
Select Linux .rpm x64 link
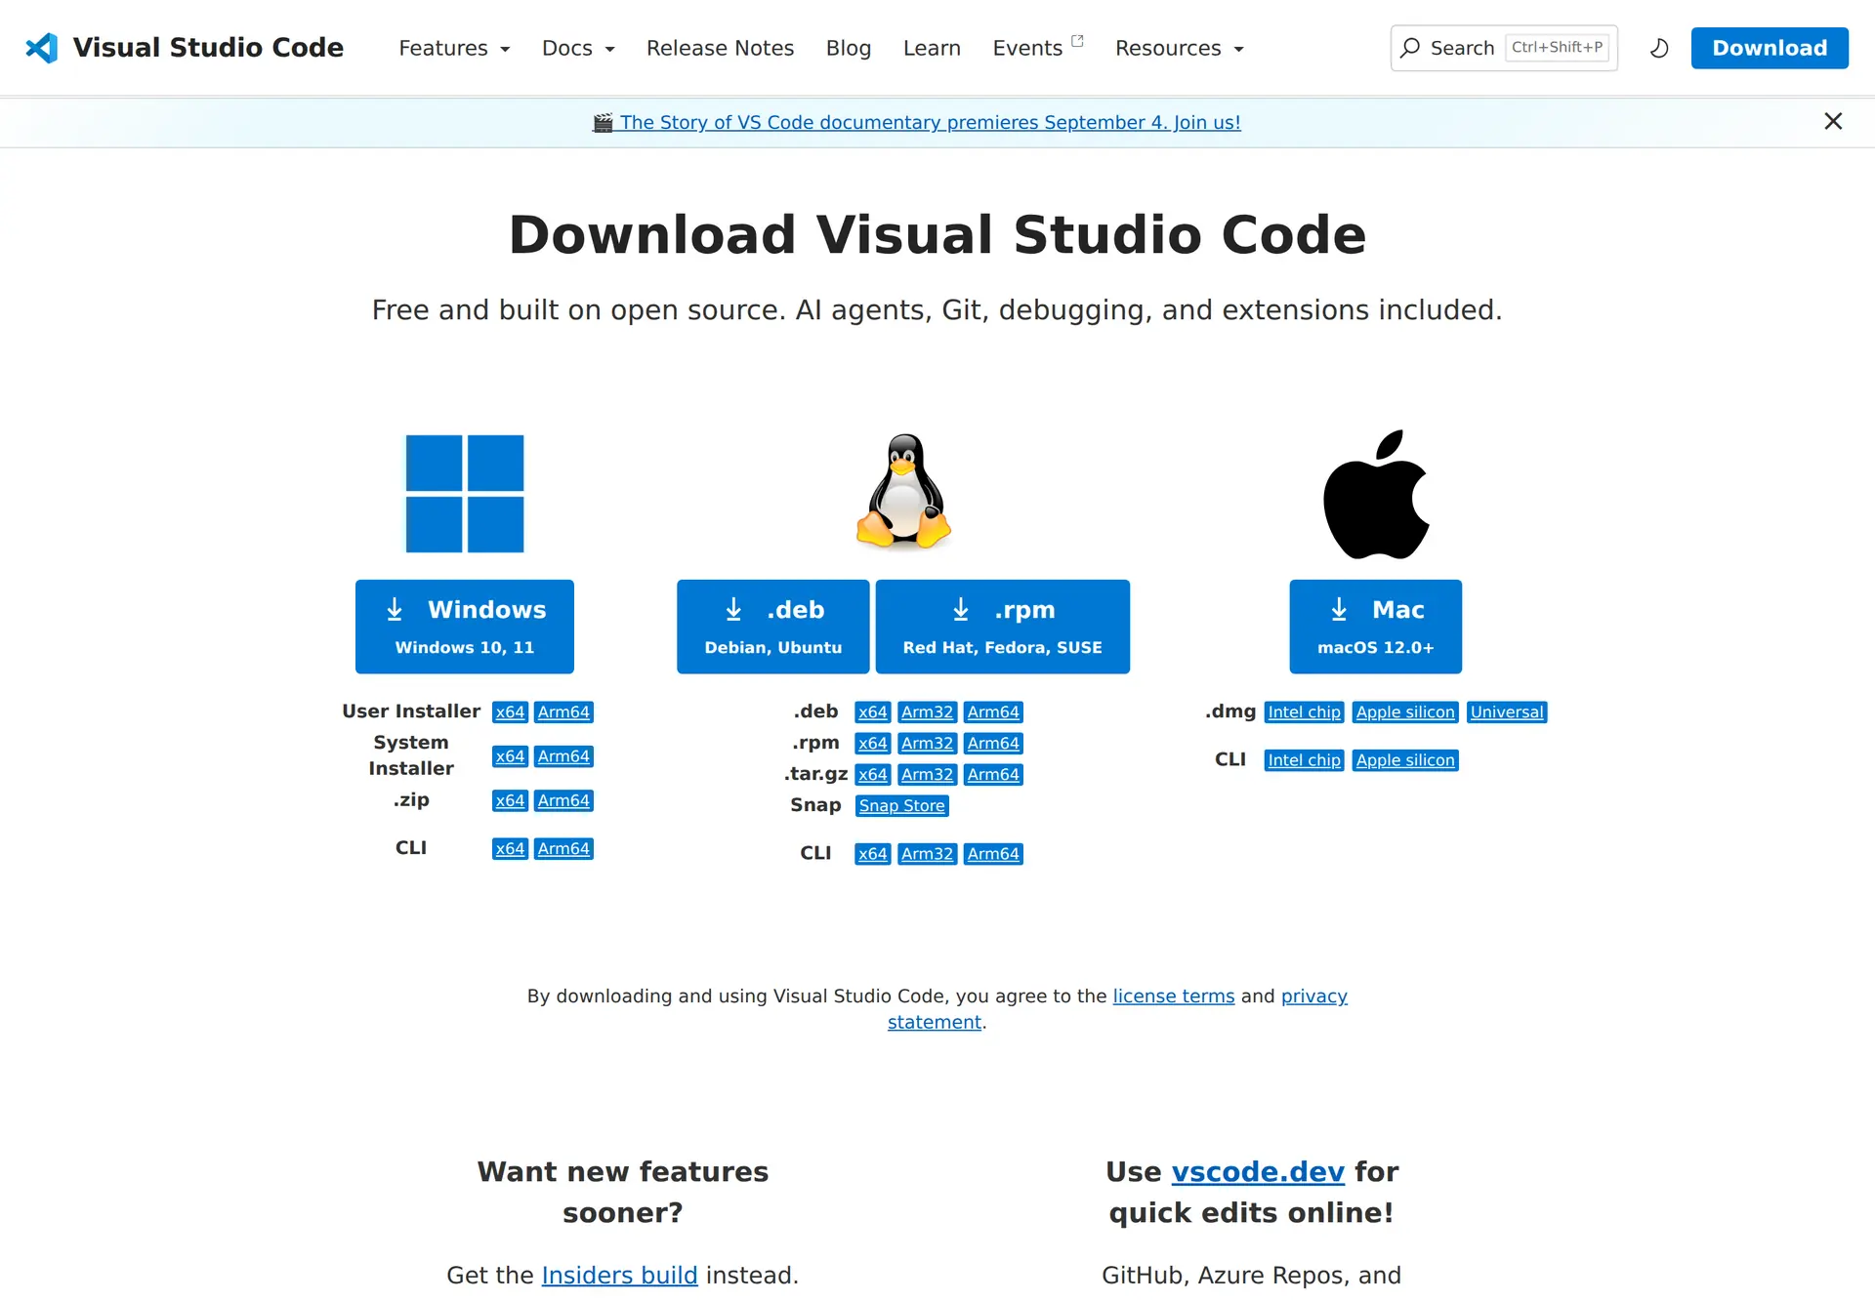click(873, 744)
